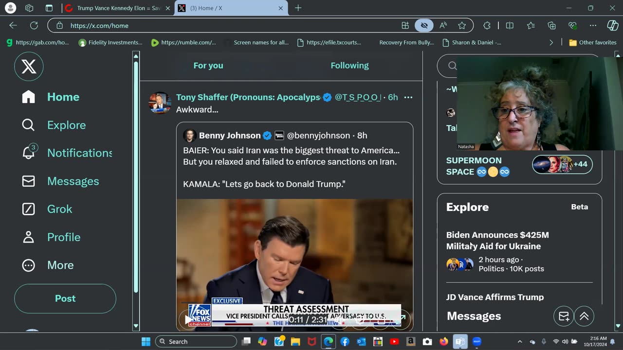Go to Home in X sidebar
623x350 pixels.
pos(51,97)
